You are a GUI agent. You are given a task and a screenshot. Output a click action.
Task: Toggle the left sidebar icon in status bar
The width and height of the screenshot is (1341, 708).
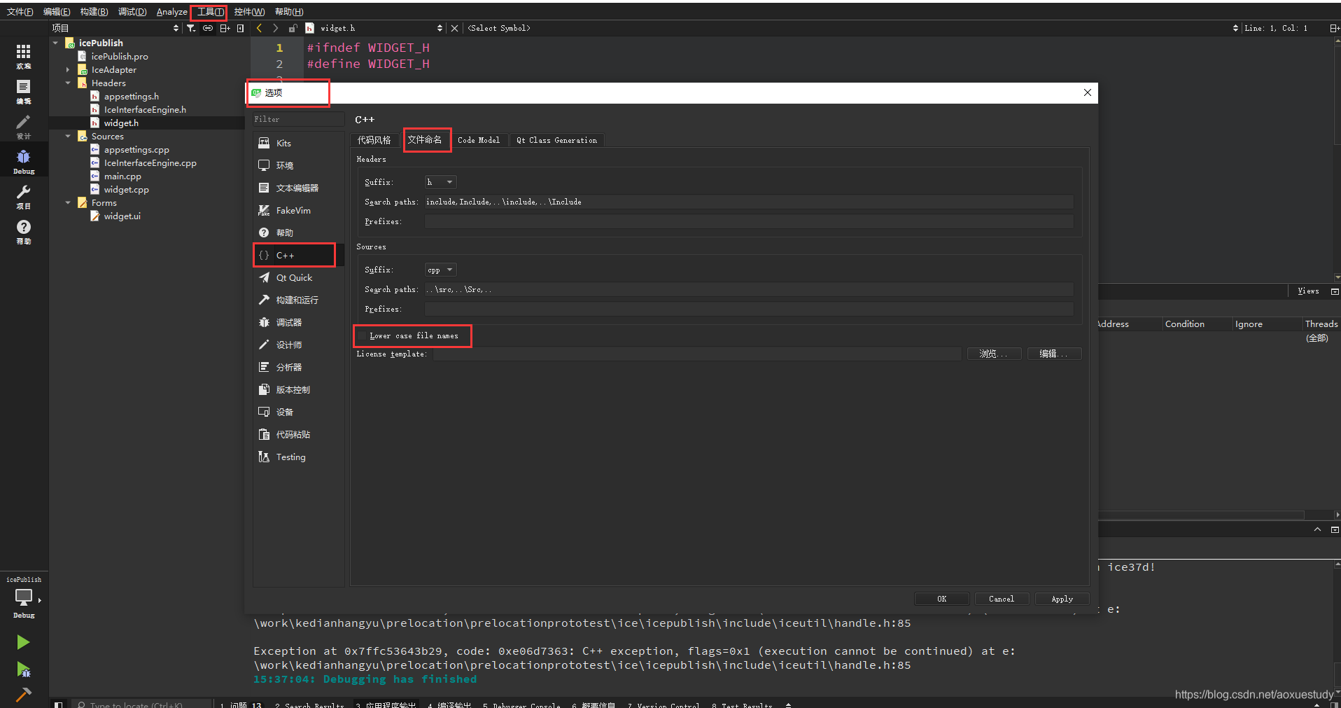(59, 704)
